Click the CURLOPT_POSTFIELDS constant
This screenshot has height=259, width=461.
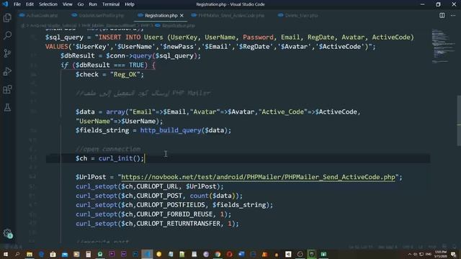click(x=171, y=205)
